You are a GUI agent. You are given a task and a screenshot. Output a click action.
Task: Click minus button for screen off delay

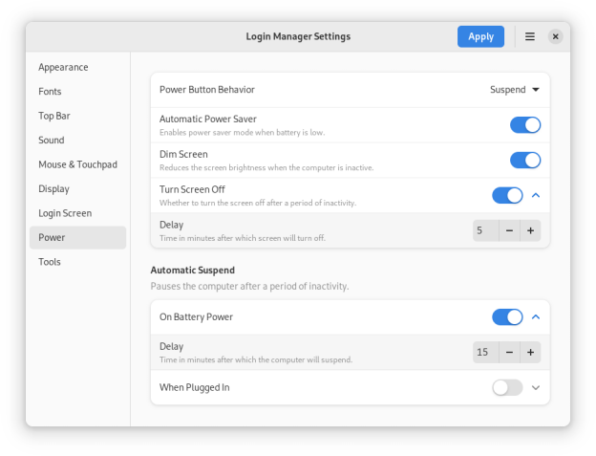(x=509, y=230)
